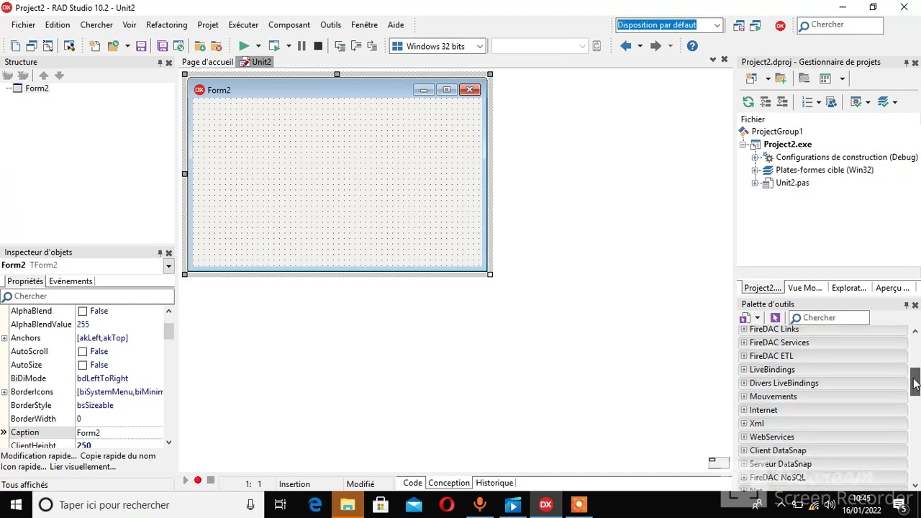Expand the Unit2.pas tree node

[x=755, y=183]
